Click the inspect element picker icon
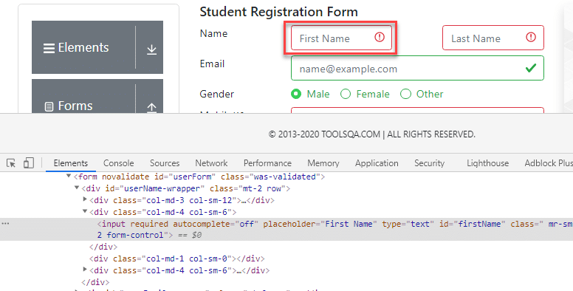 [x=11, y=163]
